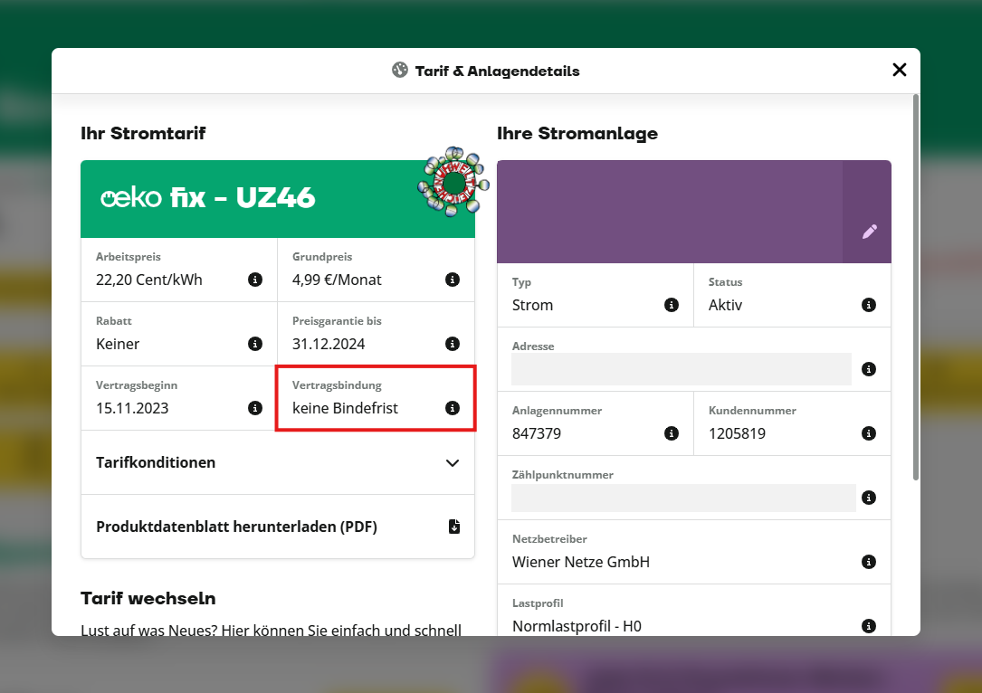Expand the Tarifkonditionen section
The height and width of the screenshot is (693, 982).
pyautogui.click(x=278, y=462)
